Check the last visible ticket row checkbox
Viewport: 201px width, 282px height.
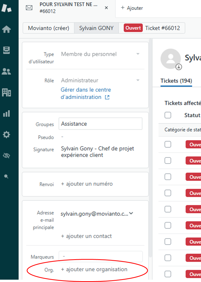coord(168,274)
